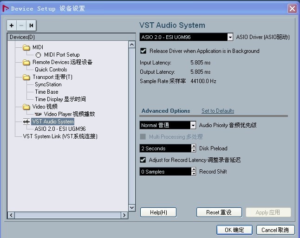The width and height of the screenshot is (300, 238).
Task: Click the Set to Defaults link
Action: [217, 111]
